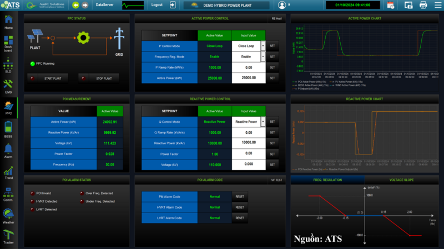The image size is (444, 249).
Task: Open the BESS battery sidebar icon
Action: tap(8, 127)
